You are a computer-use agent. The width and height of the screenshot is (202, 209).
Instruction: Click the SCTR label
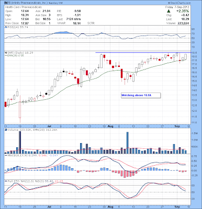point(91,23)
